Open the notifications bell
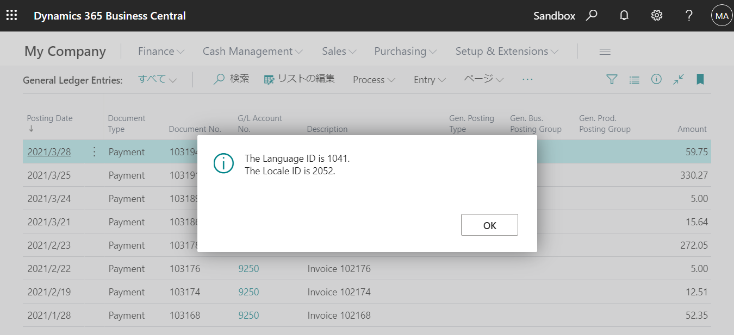Image resolution: width=734 pixels, height=335 pixels. [624, 15]
